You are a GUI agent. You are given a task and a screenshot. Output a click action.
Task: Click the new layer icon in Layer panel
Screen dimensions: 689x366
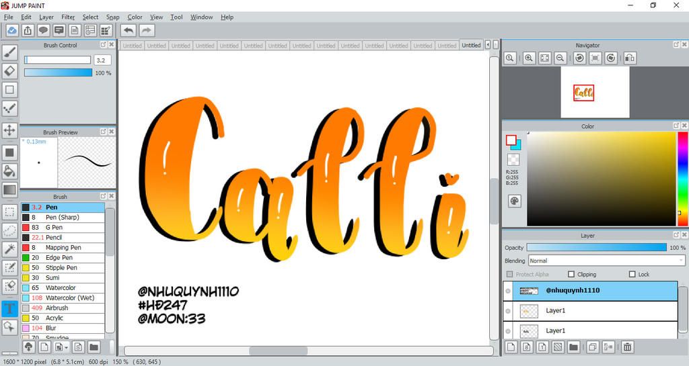click(x=511, y=347)
